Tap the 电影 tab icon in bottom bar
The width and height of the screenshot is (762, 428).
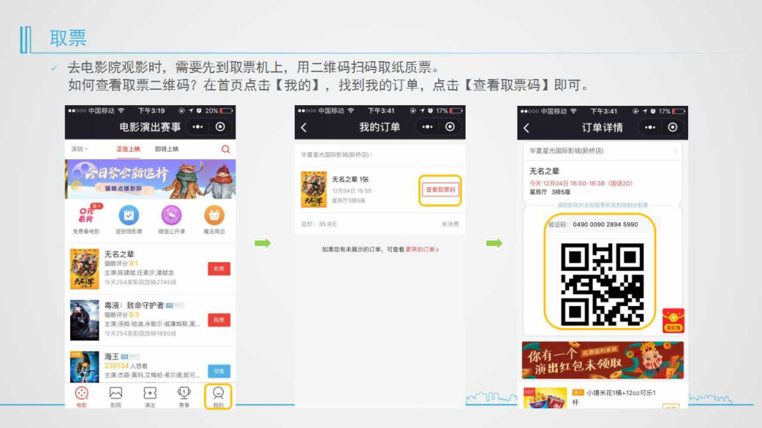(82, 394)
